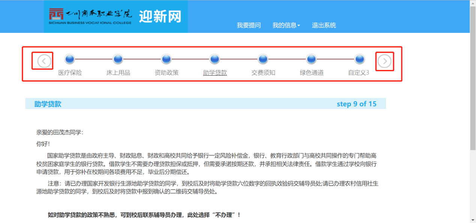This screenshot has width=476, height=223.
Task: Click the blue dot above 资助政策
Action: (167, 59)
